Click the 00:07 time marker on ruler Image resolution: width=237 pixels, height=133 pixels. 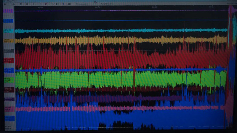[212, 7]
